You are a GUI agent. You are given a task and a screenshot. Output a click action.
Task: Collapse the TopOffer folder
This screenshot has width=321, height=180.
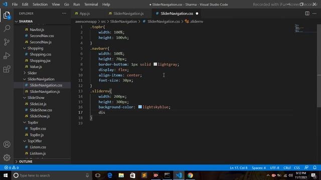34,141
